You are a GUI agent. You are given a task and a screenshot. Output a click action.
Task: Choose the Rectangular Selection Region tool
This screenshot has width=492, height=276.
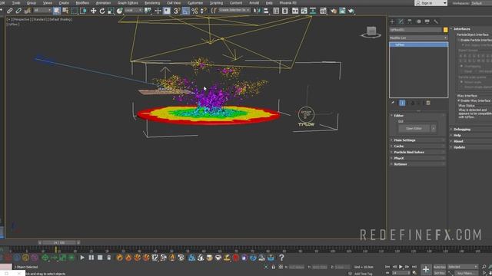pyautogui.click(x=75, y=11)
